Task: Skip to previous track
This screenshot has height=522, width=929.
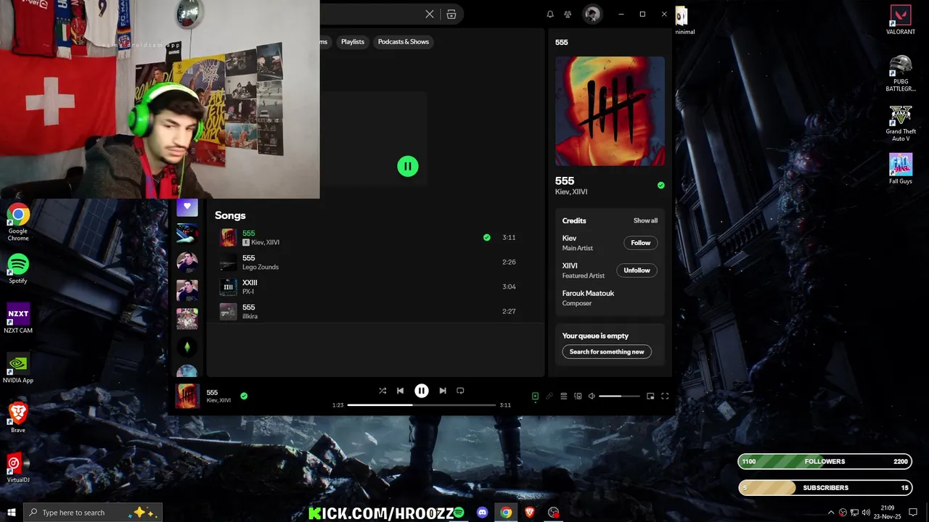Action: [x=400, y=391]
